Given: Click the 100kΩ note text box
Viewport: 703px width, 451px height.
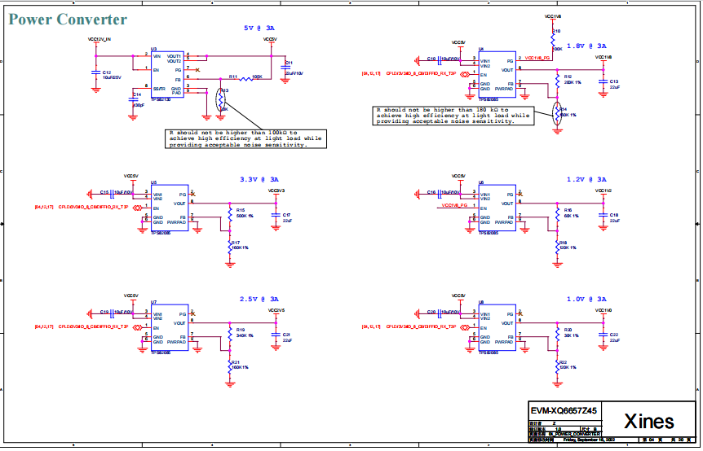Looking at the screenshot, I should (245, 138).
